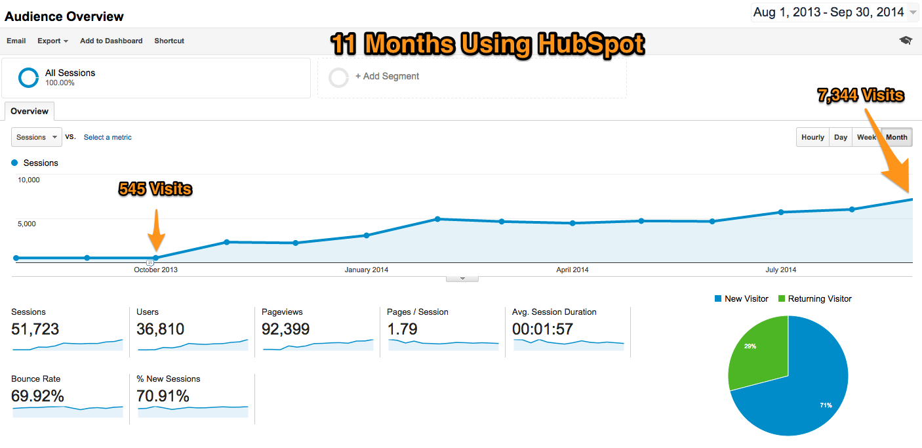
Task: Click the Pageviews 92,399 sparkline
Action: [318, 345]
